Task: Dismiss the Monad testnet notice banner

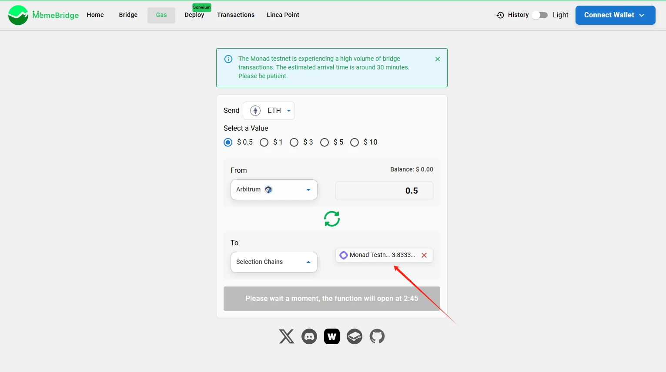Action: (x=438, y=59)
